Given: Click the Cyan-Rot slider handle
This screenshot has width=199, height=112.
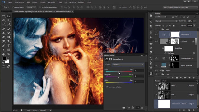Looking at the screenshot, I should tap(119, 72).
